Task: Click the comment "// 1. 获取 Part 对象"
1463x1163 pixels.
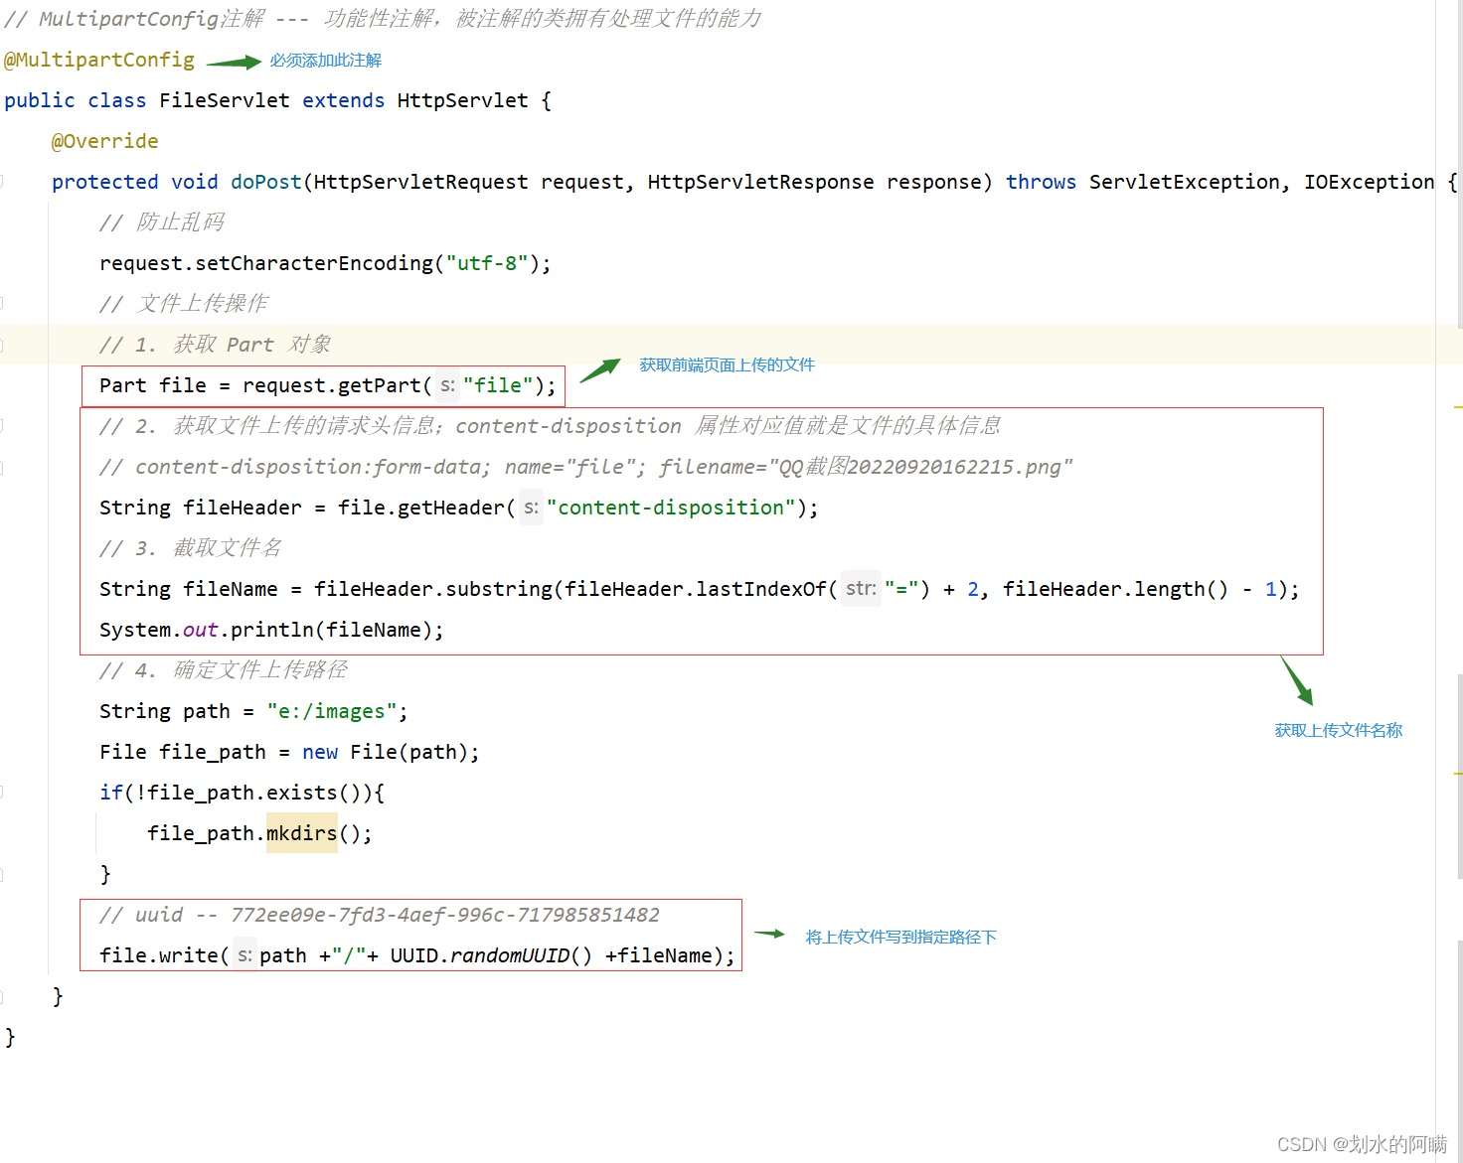Action: point(215,345)
